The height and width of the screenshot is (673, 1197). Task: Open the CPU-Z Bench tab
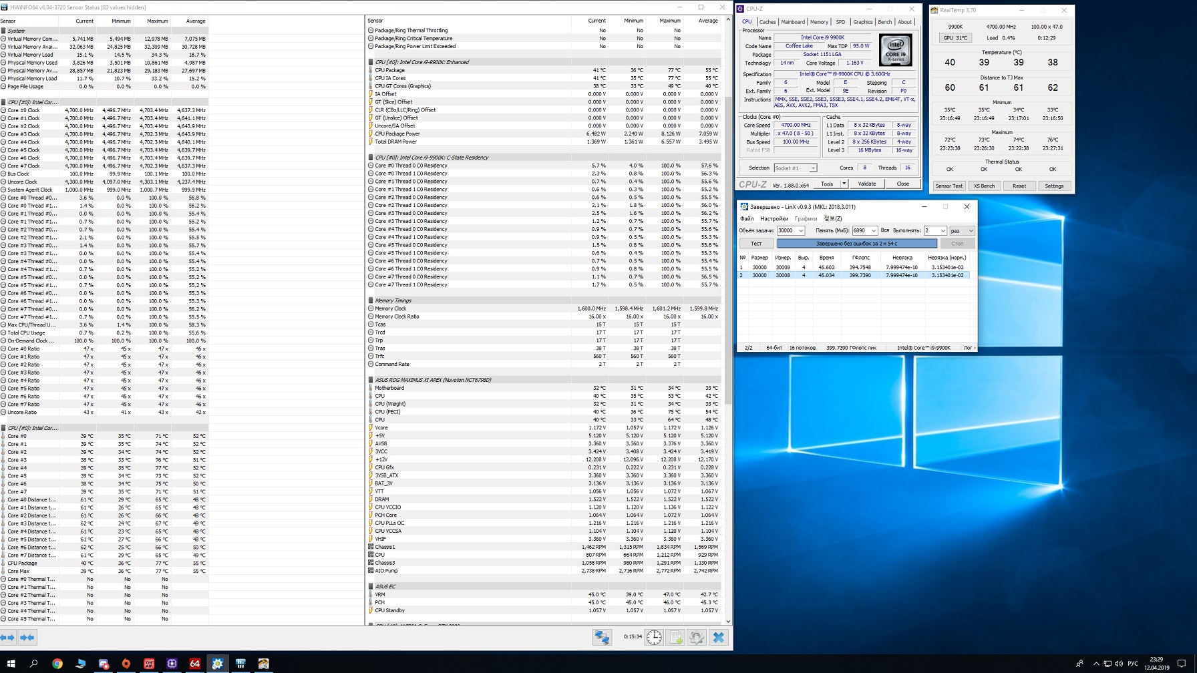[884, 22]
